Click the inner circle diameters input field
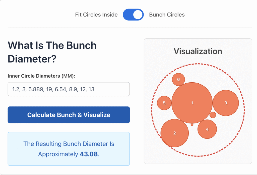The image size is (257, 175). pyautogui.click(x=69, y=89)
